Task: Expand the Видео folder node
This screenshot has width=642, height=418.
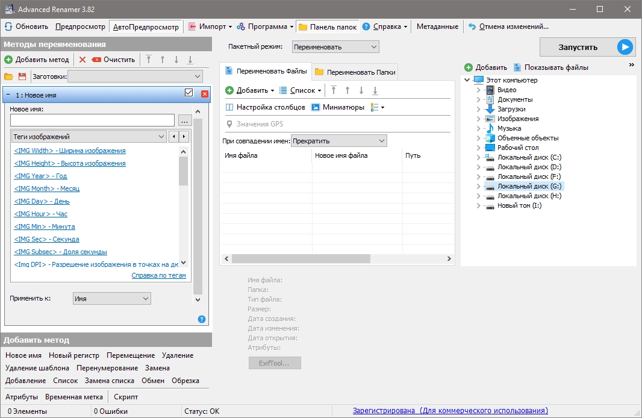Action: [x=478, y=90]
